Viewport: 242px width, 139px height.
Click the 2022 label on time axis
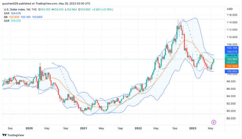point(138,128)
